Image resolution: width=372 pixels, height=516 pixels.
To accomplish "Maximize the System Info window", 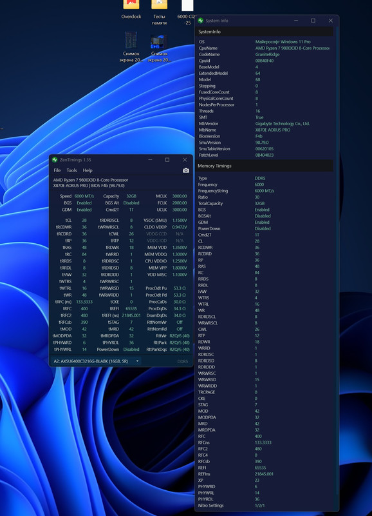I will 313,21.
